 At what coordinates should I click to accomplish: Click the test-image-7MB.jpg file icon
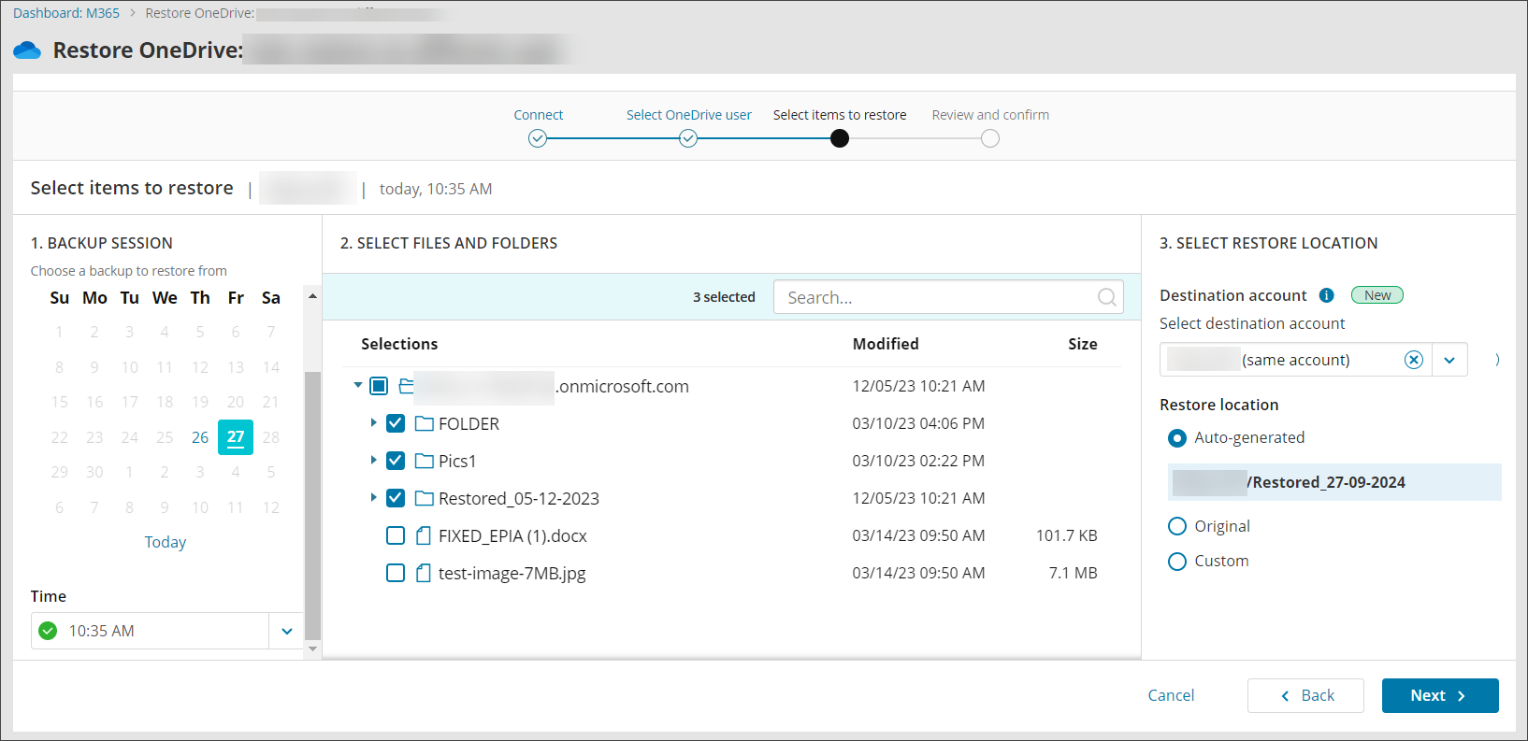point(424,573)
